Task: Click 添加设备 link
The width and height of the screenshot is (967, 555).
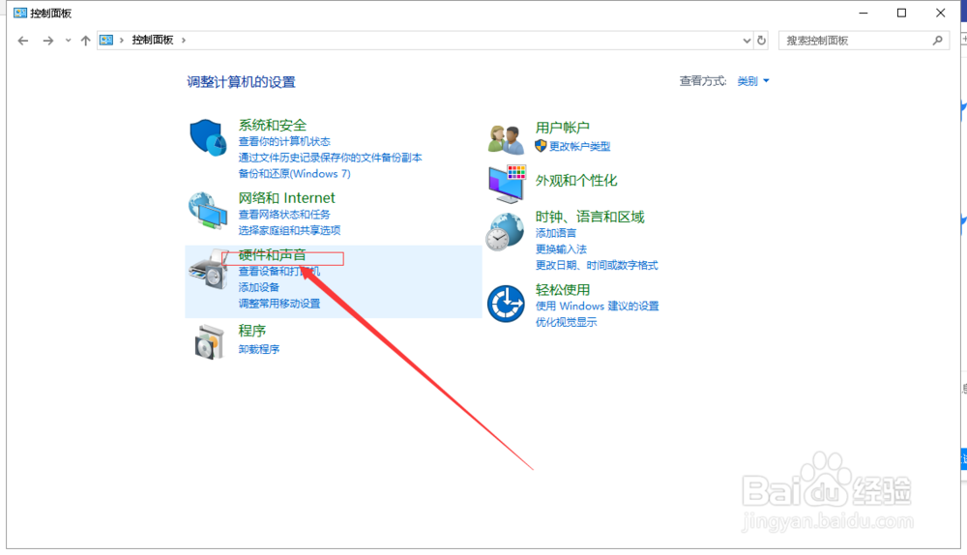Action: click(258, 287)
